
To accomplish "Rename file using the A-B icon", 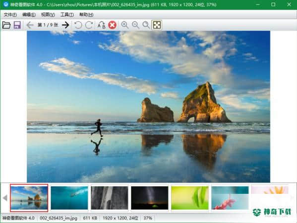I will click(x=101, y=25).
